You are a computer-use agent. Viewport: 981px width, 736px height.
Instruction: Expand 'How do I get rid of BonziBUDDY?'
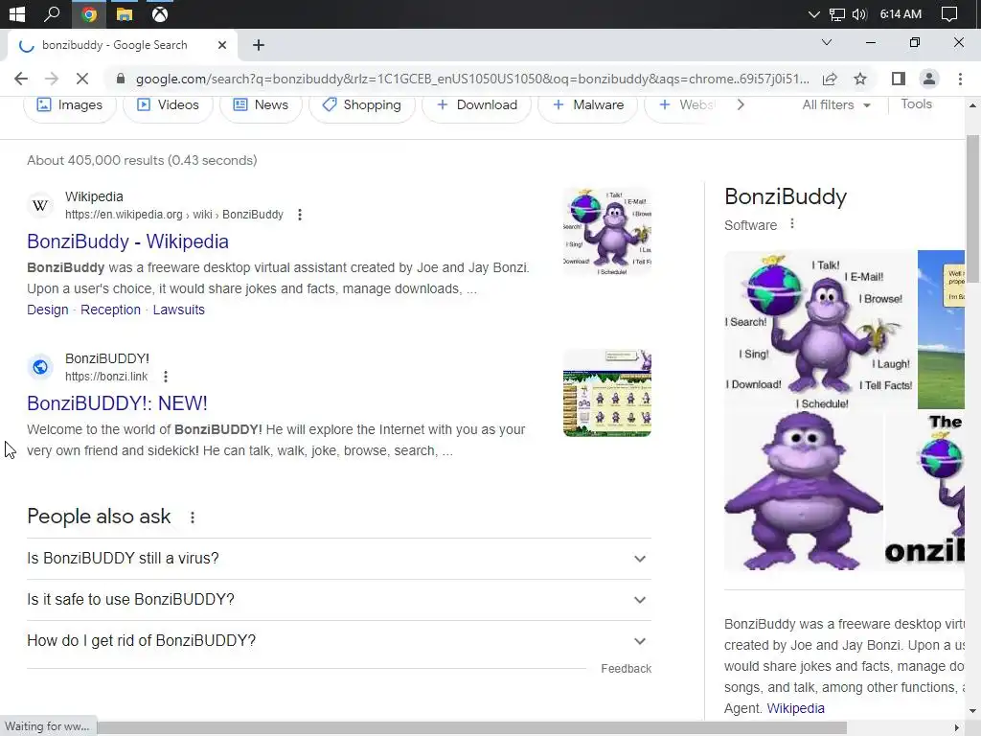coord(339,641)
